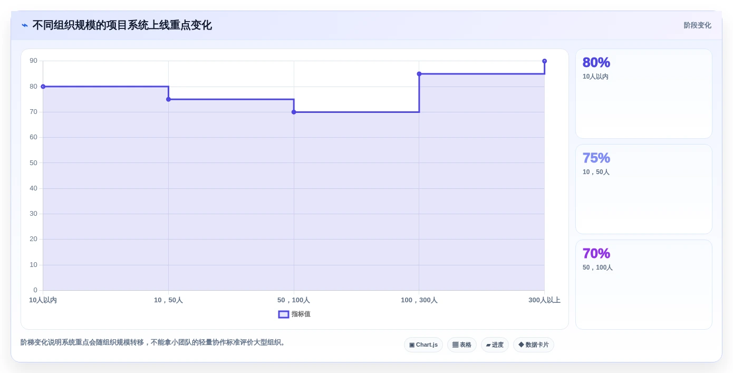Screen dimensions: 733x373
Task: Select the 进度 chip
Action: pyautogui.click(x=495, y=345)
